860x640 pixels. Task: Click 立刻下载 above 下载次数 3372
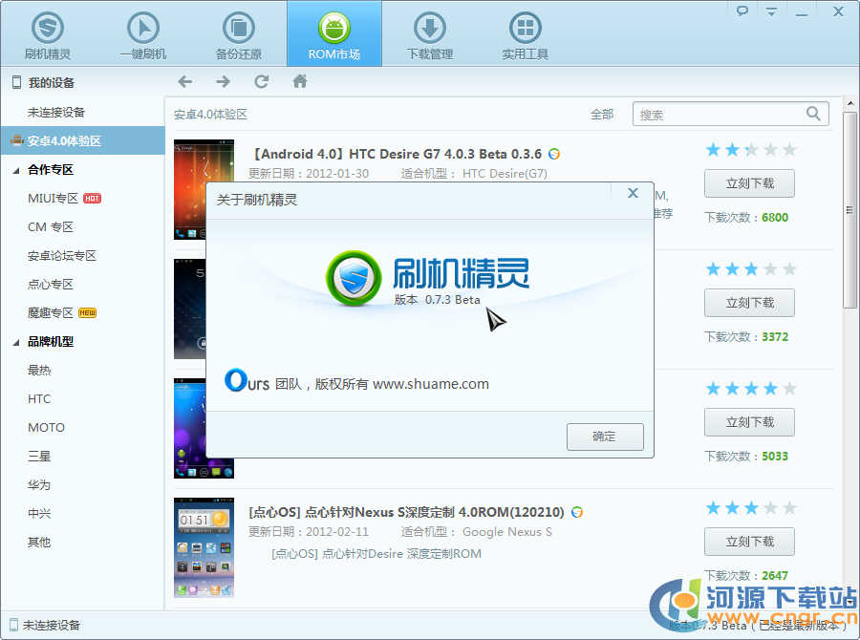[x=749, y=303]
